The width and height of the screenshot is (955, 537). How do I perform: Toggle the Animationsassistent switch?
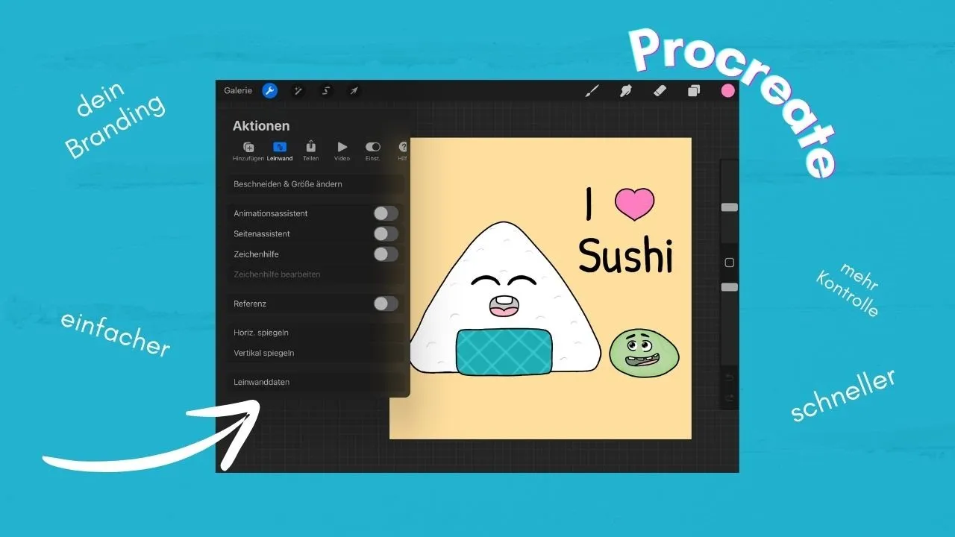[x=386, y=213]
